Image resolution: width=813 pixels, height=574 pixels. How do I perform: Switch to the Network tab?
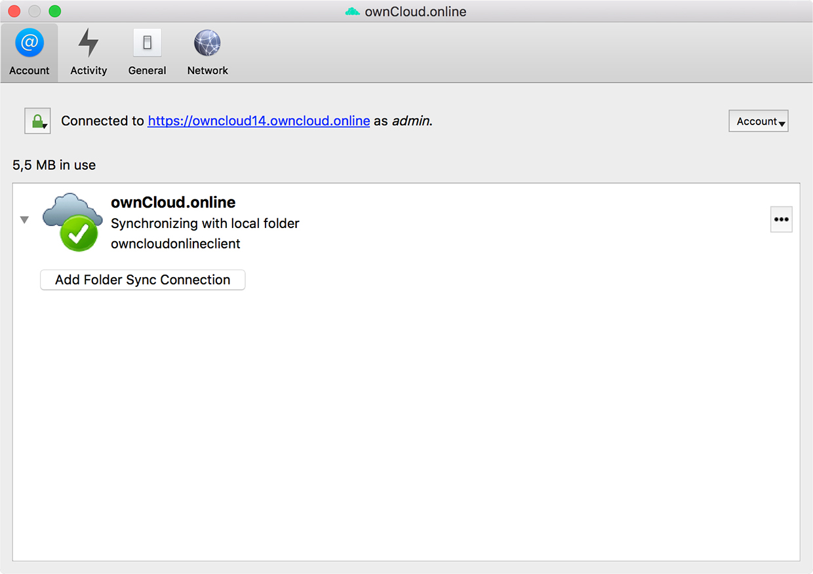pos(207,53)
